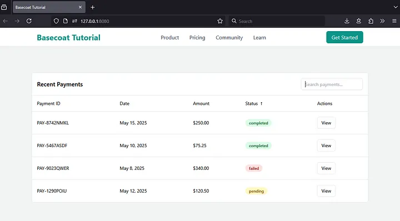
Task: Reload the page with the refresh icon
Action: (29, 21)
